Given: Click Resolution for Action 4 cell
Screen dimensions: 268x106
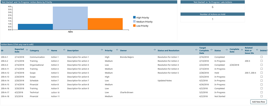Looking at the screenshot, I should [168, 69].
